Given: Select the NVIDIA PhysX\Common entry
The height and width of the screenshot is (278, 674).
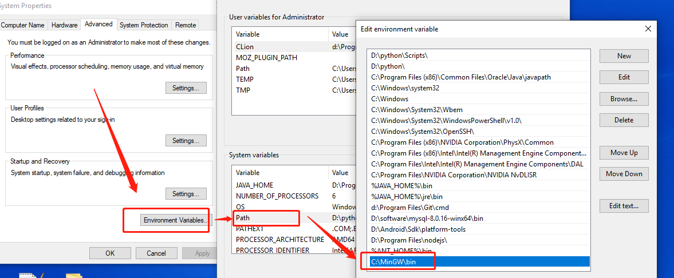Looking at the screenshot, I should tap(480, 142).
